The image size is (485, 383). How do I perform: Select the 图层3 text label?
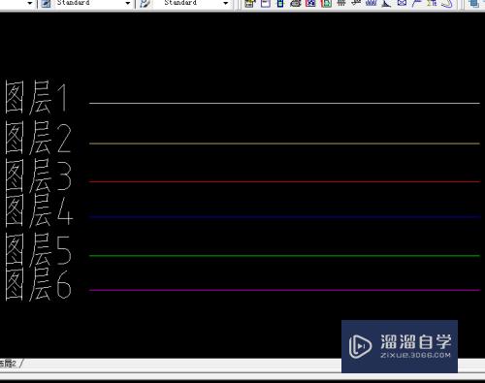point(38,176)
